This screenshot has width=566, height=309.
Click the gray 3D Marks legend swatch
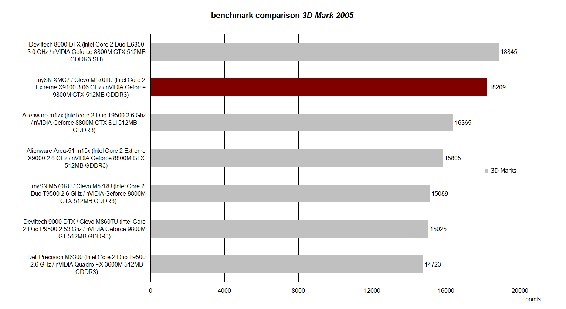pos(487,171)
